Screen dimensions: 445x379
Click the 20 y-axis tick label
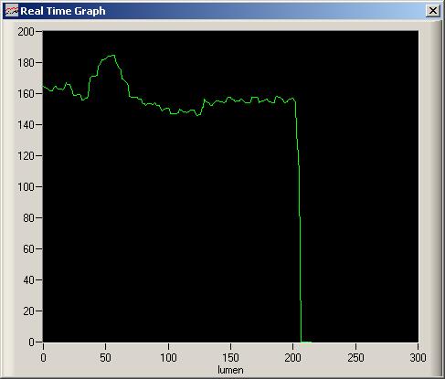tap(28, 311)
